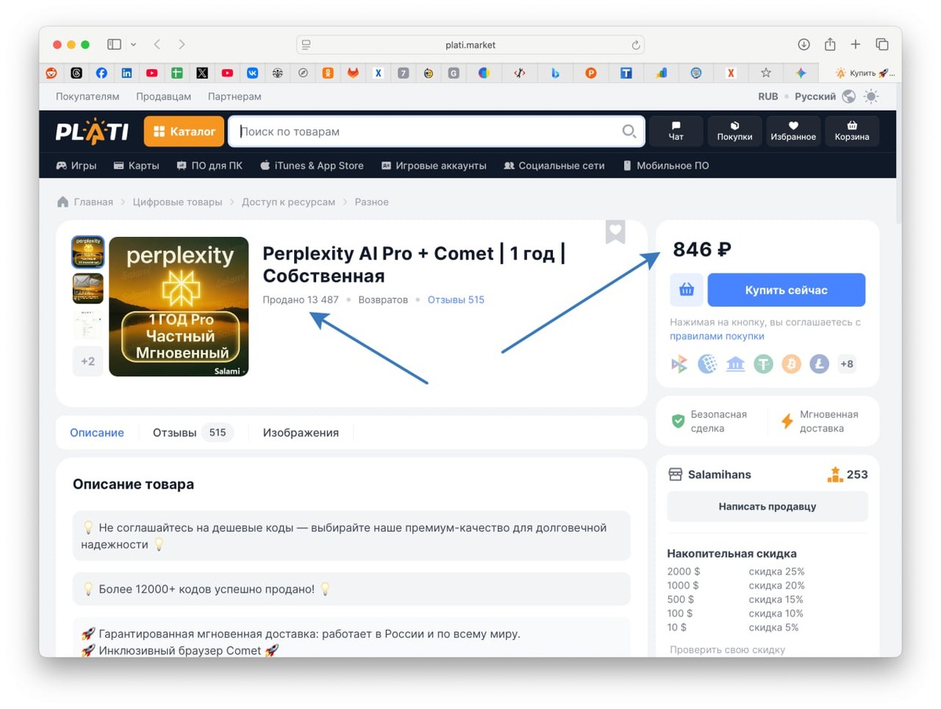941x709 pixels.
Task: Open the Отзывы 515 link under title
Action: (x=456, y=300)
